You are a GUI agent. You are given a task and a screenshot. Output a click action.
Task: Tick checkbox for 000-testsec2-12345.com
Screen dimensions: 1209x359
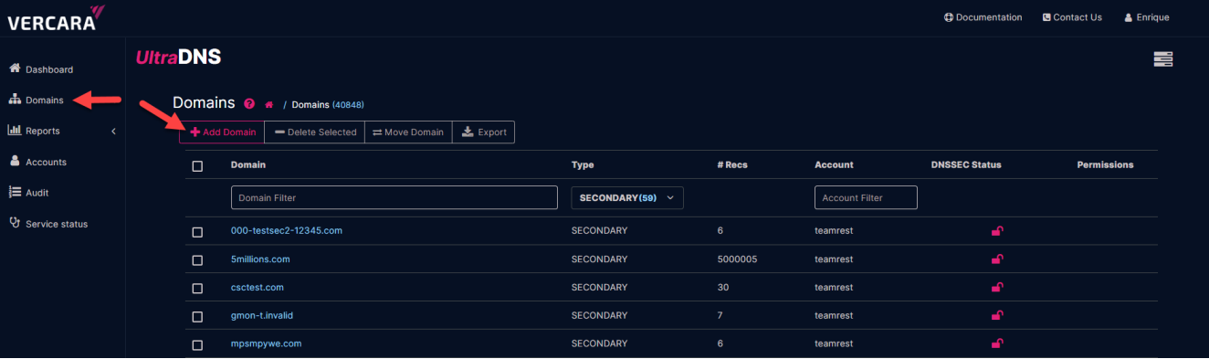point(197,232)
